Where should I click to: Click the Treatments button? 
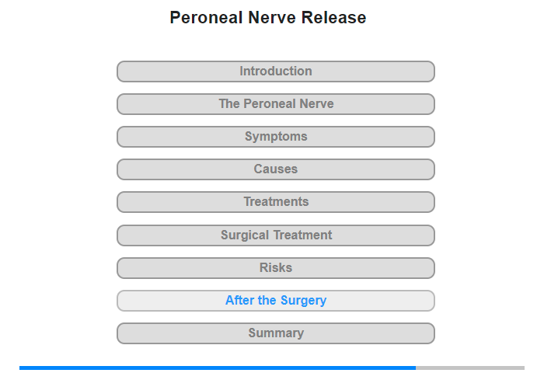(x=275, y=202)
